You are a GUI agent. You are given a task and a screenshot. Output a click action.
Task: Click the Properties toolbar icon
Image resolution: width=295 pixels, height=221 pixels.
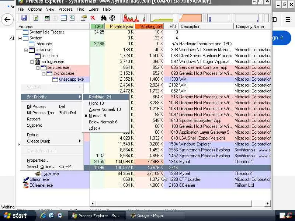83,18
